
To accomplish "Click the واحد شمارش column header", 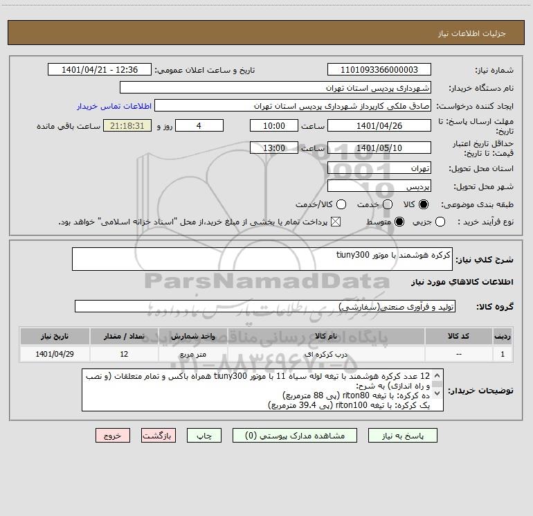I will (x=192, y=336).
